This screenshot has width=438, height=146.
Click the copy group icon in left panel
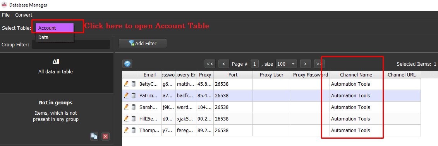click(x=94, y=136)
